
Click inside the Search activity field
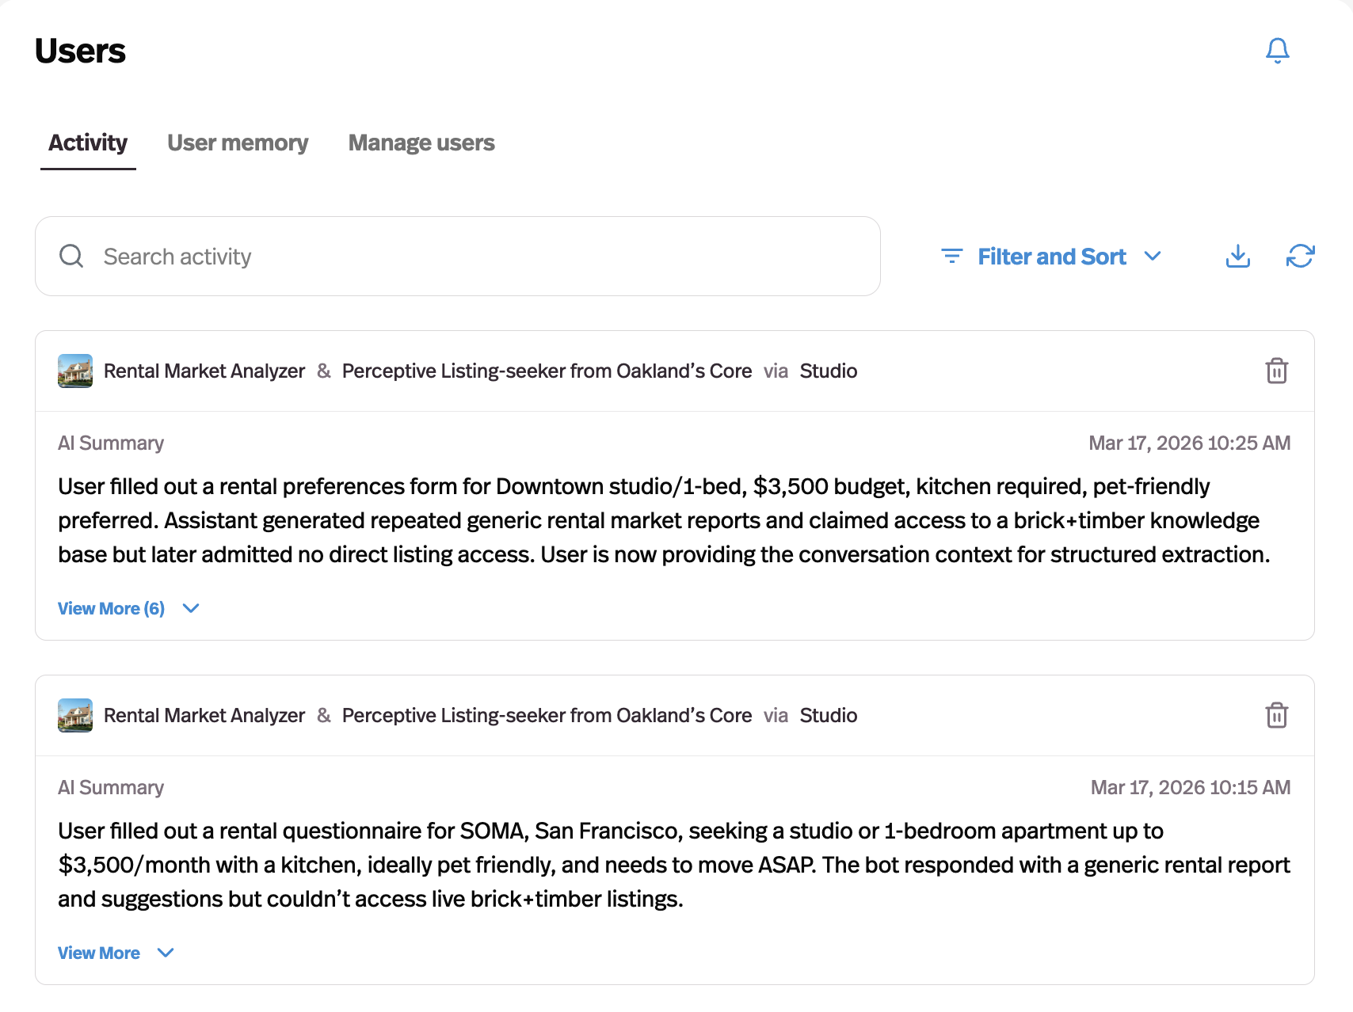(317, 256)
